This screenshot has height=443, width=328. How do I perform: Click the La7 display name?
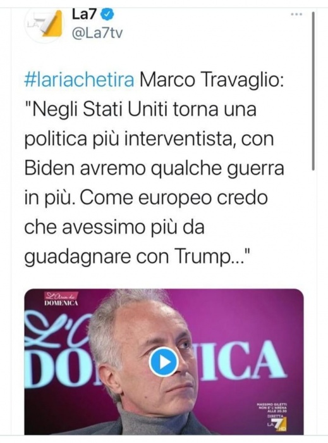85,15
